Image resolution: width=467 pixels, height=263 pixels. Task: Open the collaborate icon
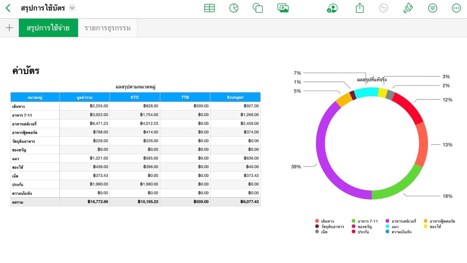click(332, 8)
